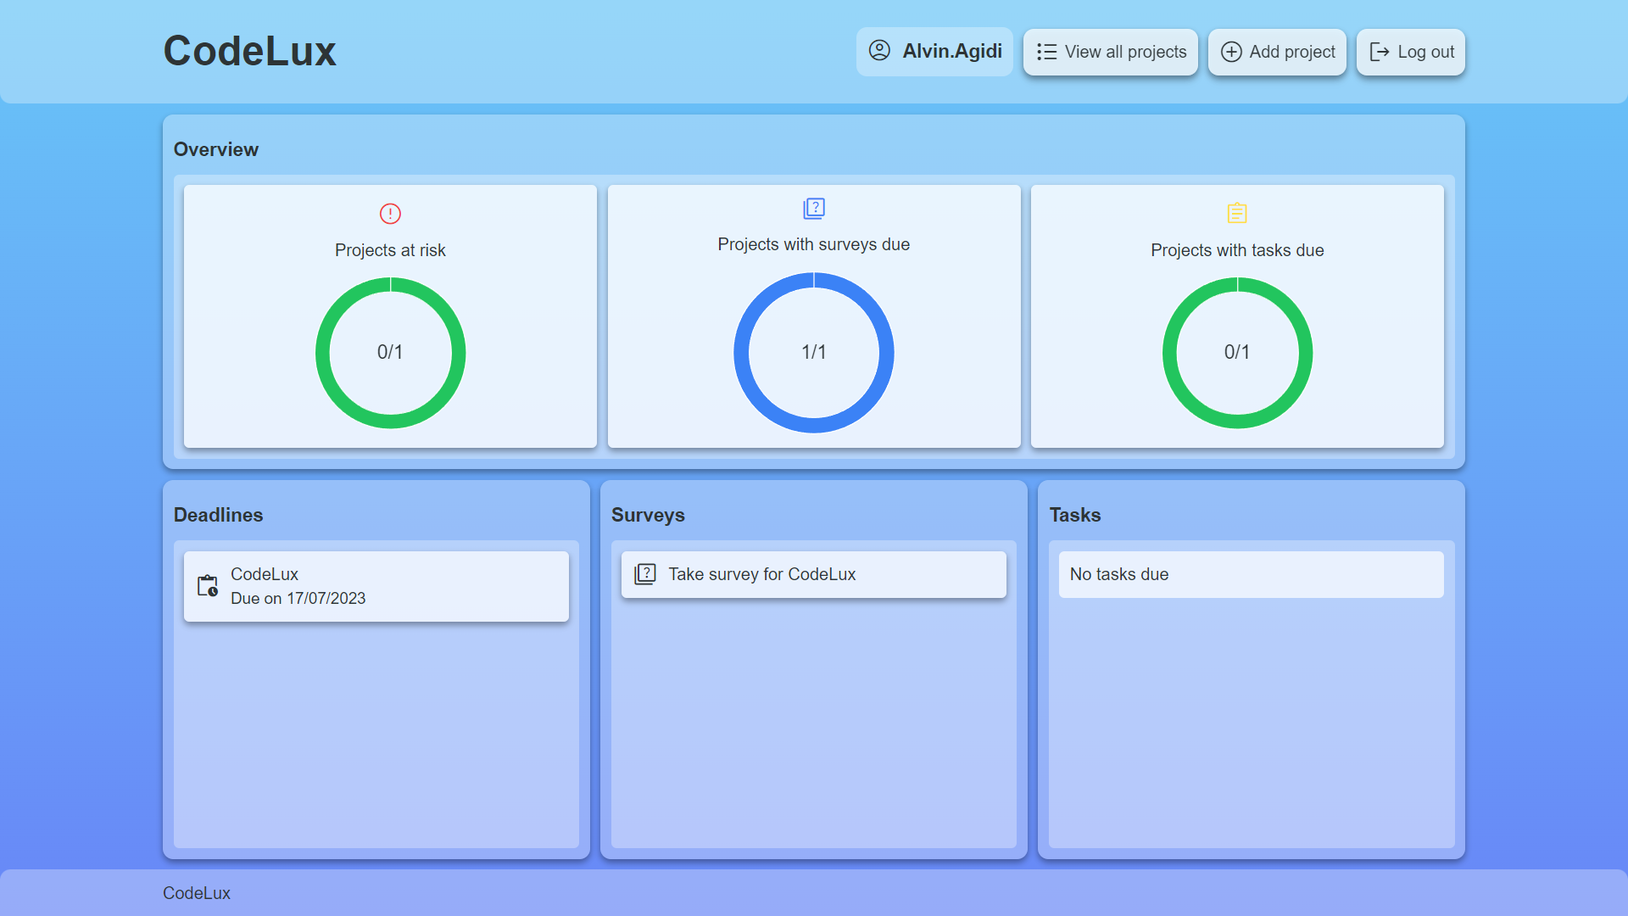Click CodeLux in the footer bar
The width and height of the screenshot is (1628, 916).
coord(196,892)
